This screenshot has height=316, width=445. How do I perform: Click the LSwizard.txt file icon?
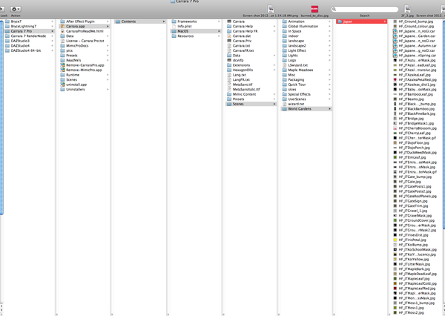click(x=285, y=65)
